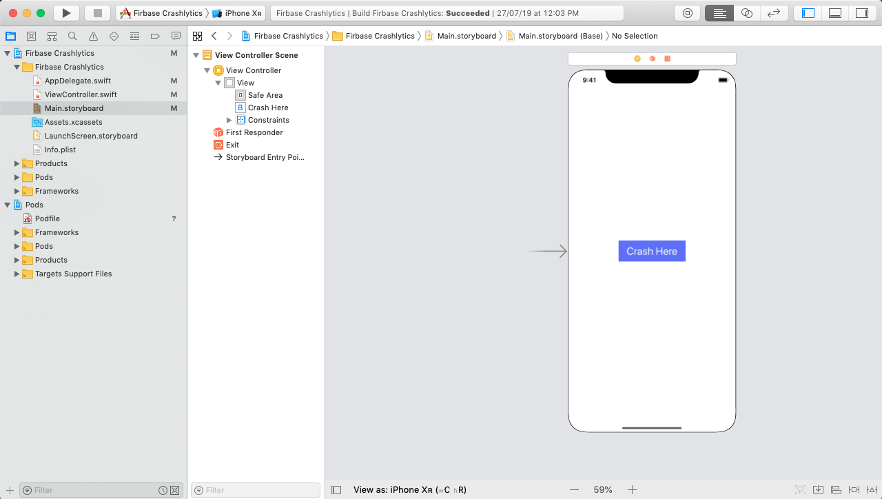
Task: Expand the Constraints item in outline
Action: point(229,120)
